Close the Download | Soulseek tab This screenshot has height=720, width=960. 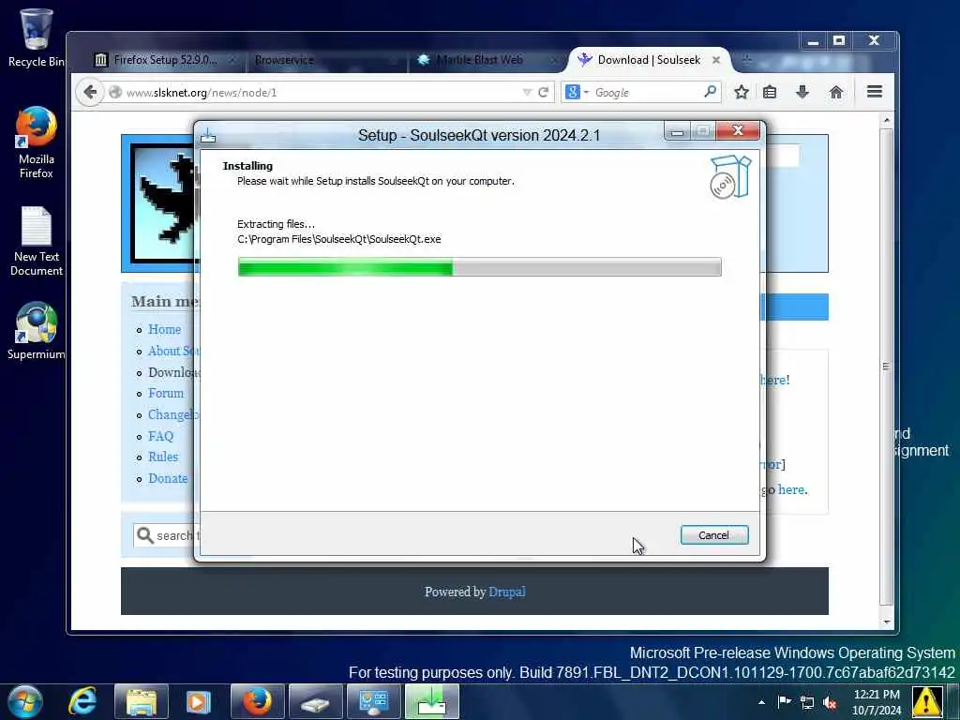715,60
